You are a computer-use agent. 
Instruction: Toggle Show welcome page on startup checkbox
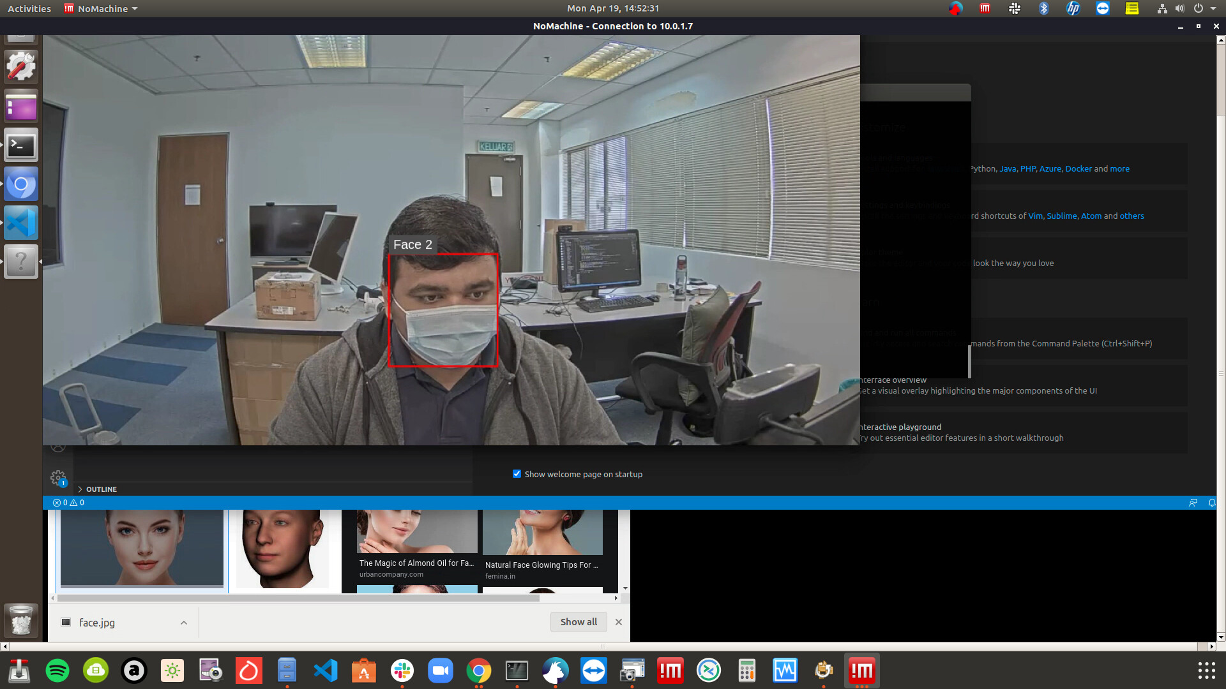(x=517, y=474)
